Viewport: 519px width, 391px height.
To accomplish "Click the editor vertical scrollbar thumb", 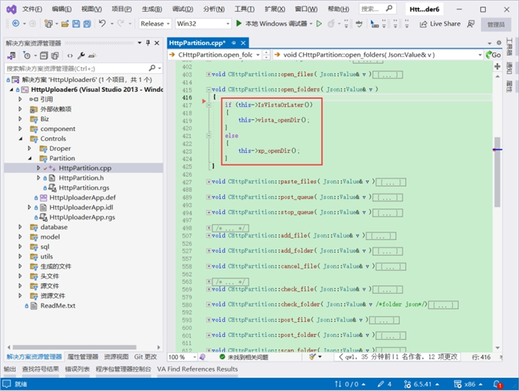I will [497, 172].
